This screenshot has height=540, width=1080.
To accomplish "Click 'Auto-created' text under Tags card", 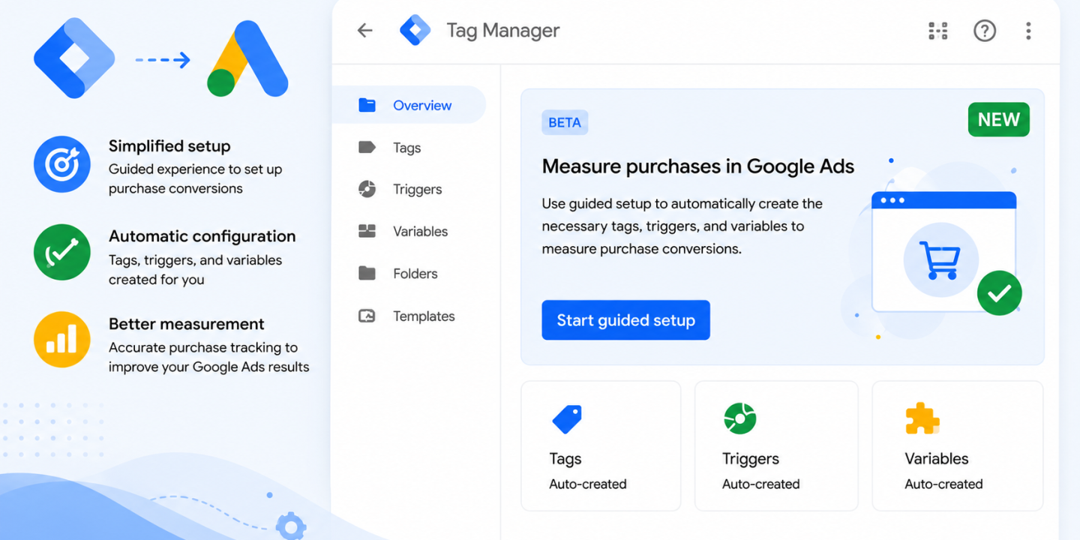I will pos(588,484).
